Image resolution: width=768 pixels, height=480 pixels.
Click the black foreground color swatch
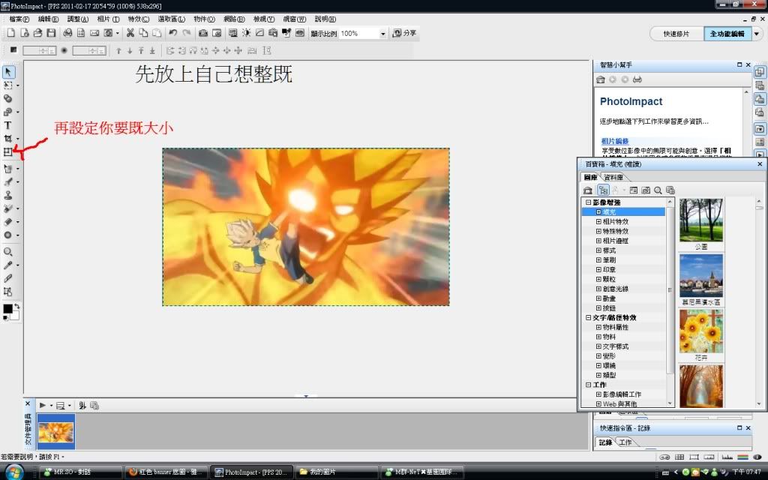[7, 308]
